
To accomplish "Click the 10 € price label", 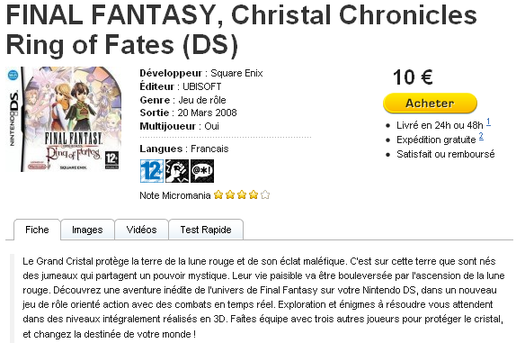I will 413,77.
